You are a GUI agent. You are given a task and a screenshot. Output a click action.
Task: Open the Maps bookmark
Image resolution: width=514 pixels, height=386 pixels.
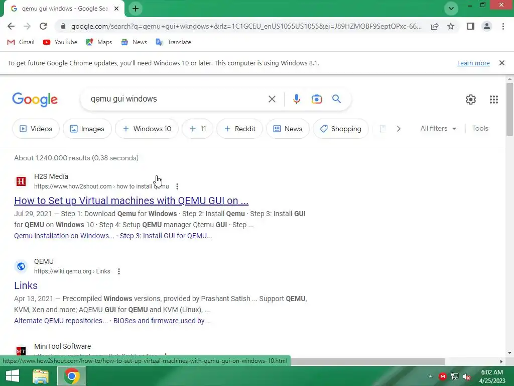(x=99, y=42)
